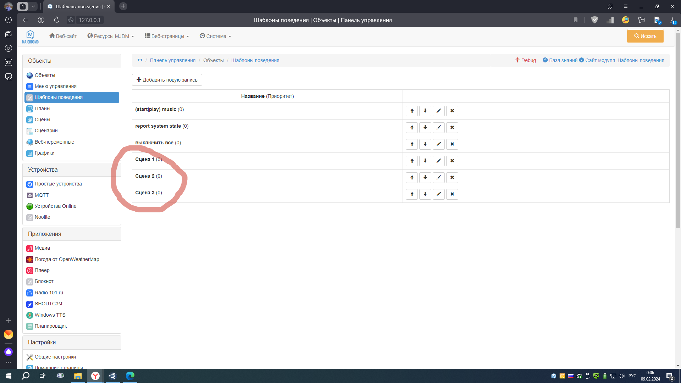Go to Веб-сайт in top navigation
Viewport: 681px width, 383px height.
point(63,36)
